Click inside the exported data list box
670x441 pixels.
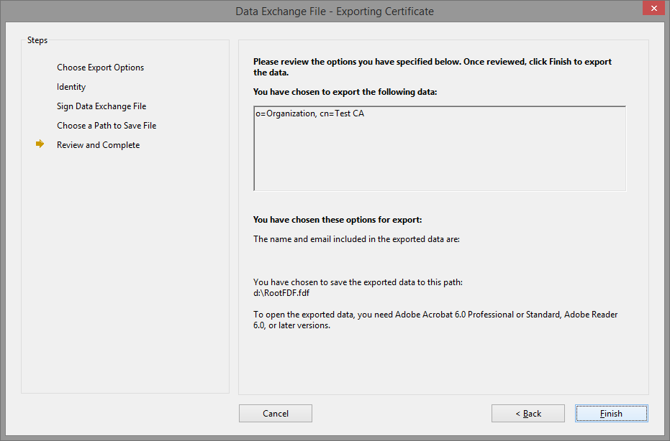click(x=440, y=149)
